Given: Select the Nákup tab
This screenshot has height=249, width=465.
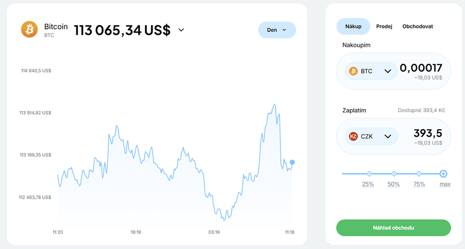Looking at the screenshot, I should click(x=353, y=26).
